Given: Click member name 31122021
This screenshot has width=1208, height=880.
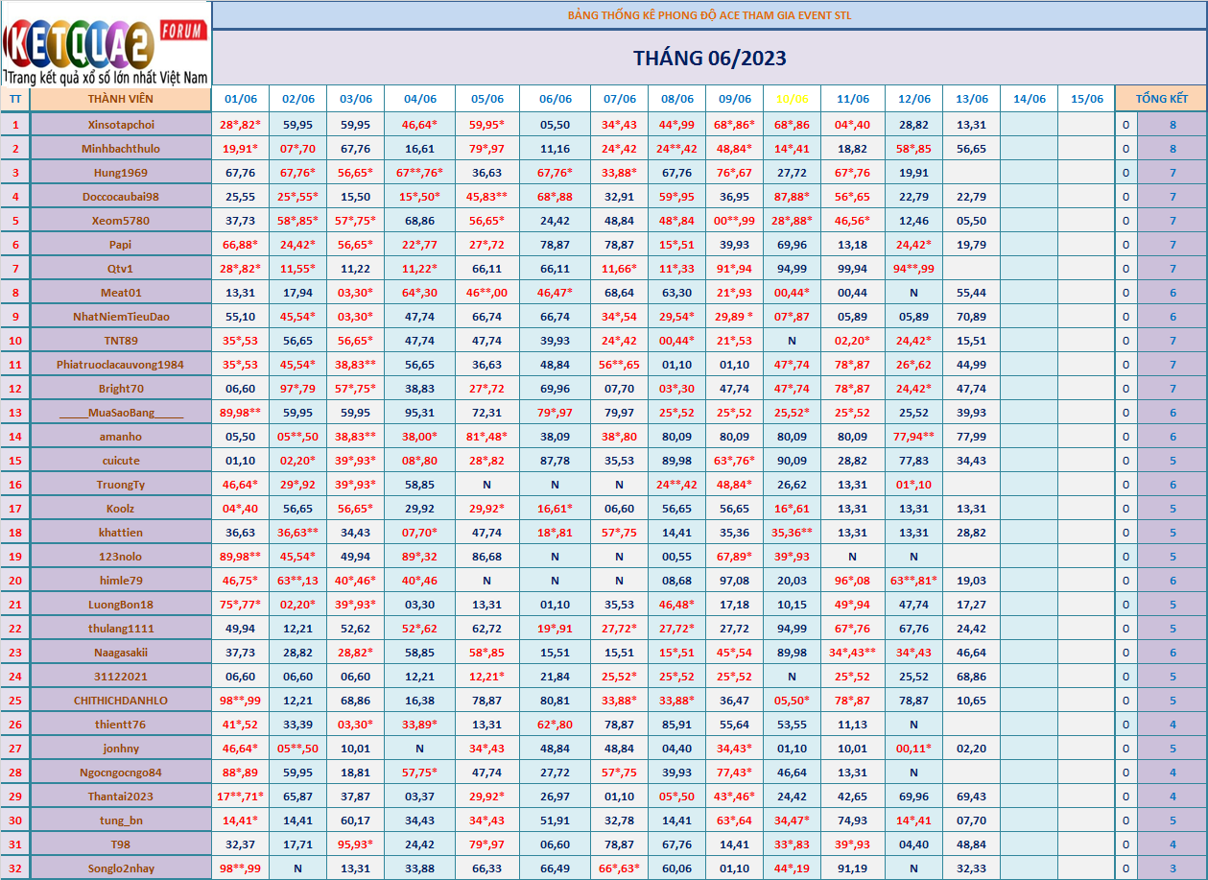Looking at the screenshot, I should tap(120, 677).
